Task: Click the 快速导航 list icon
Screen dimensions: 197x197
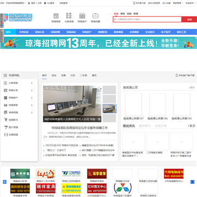Action: point(5,76)
